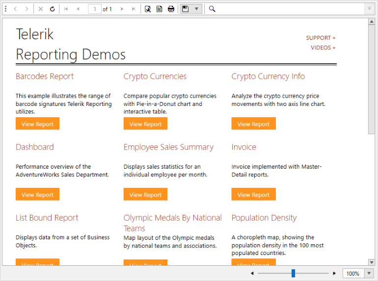Click the vertical scrollbar thumb
Viewport: 378px width, 281px height.
(x=372, y=79)
